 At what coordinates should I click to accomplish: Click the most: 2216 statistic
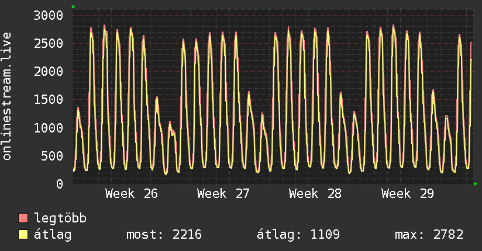164,235
